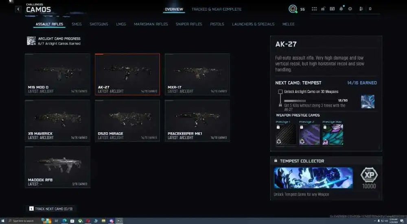Click Unlock Tempest Camo for any Weapon text

(301, 194)
